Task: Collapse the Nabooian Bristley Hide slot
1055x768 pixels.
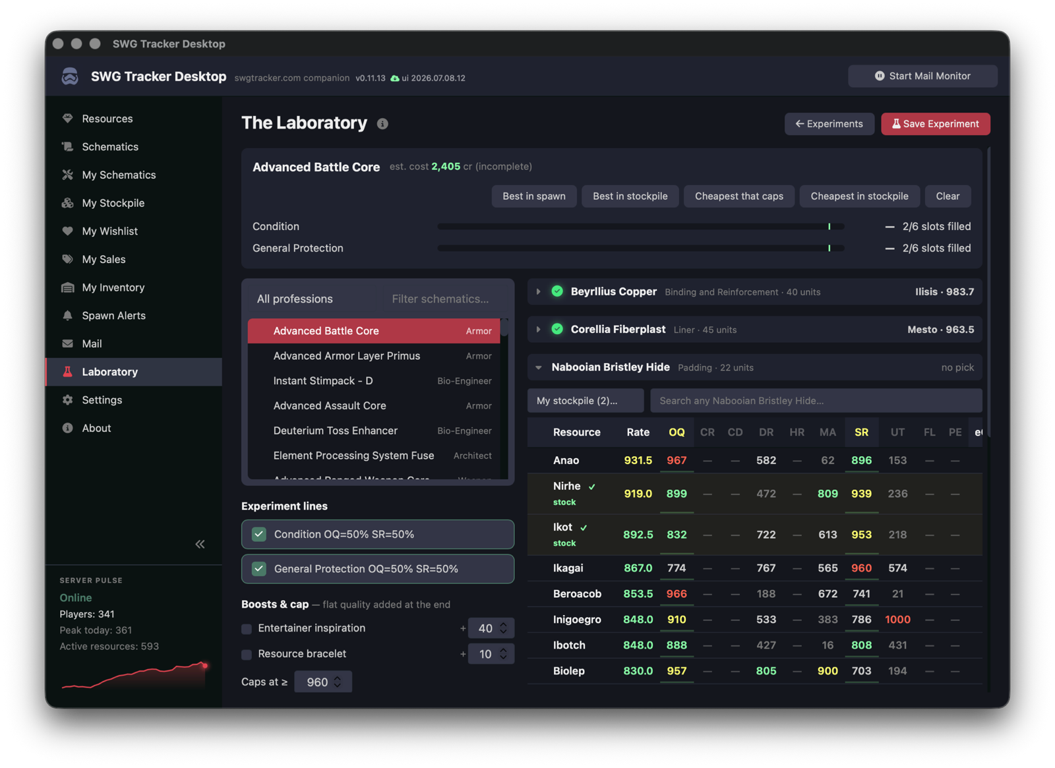Action: (539, 367)
